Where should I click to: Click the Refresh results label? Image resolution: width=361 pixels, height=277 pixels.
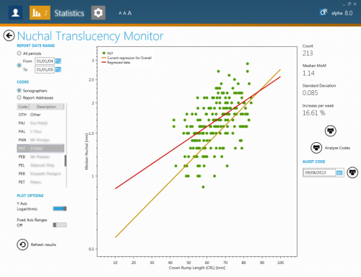[43, 245]
